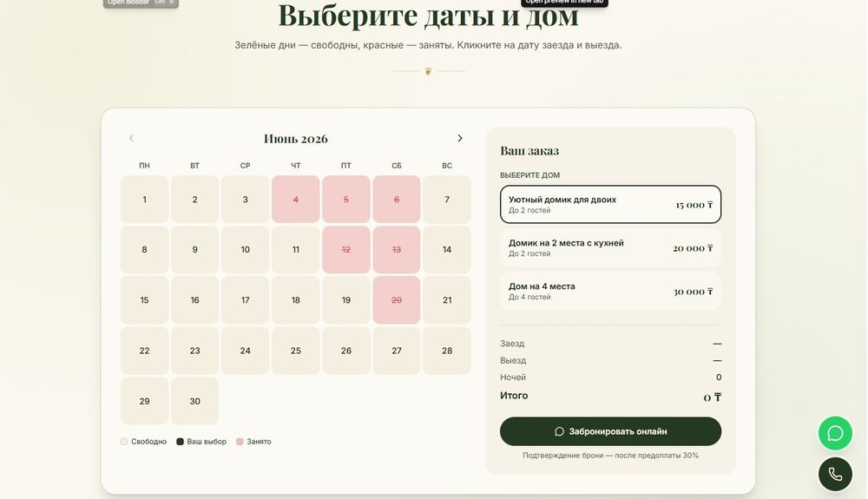Select date 7 in calendar
The height and width of the screenshot is (499, 868).
tap(447, 199)
